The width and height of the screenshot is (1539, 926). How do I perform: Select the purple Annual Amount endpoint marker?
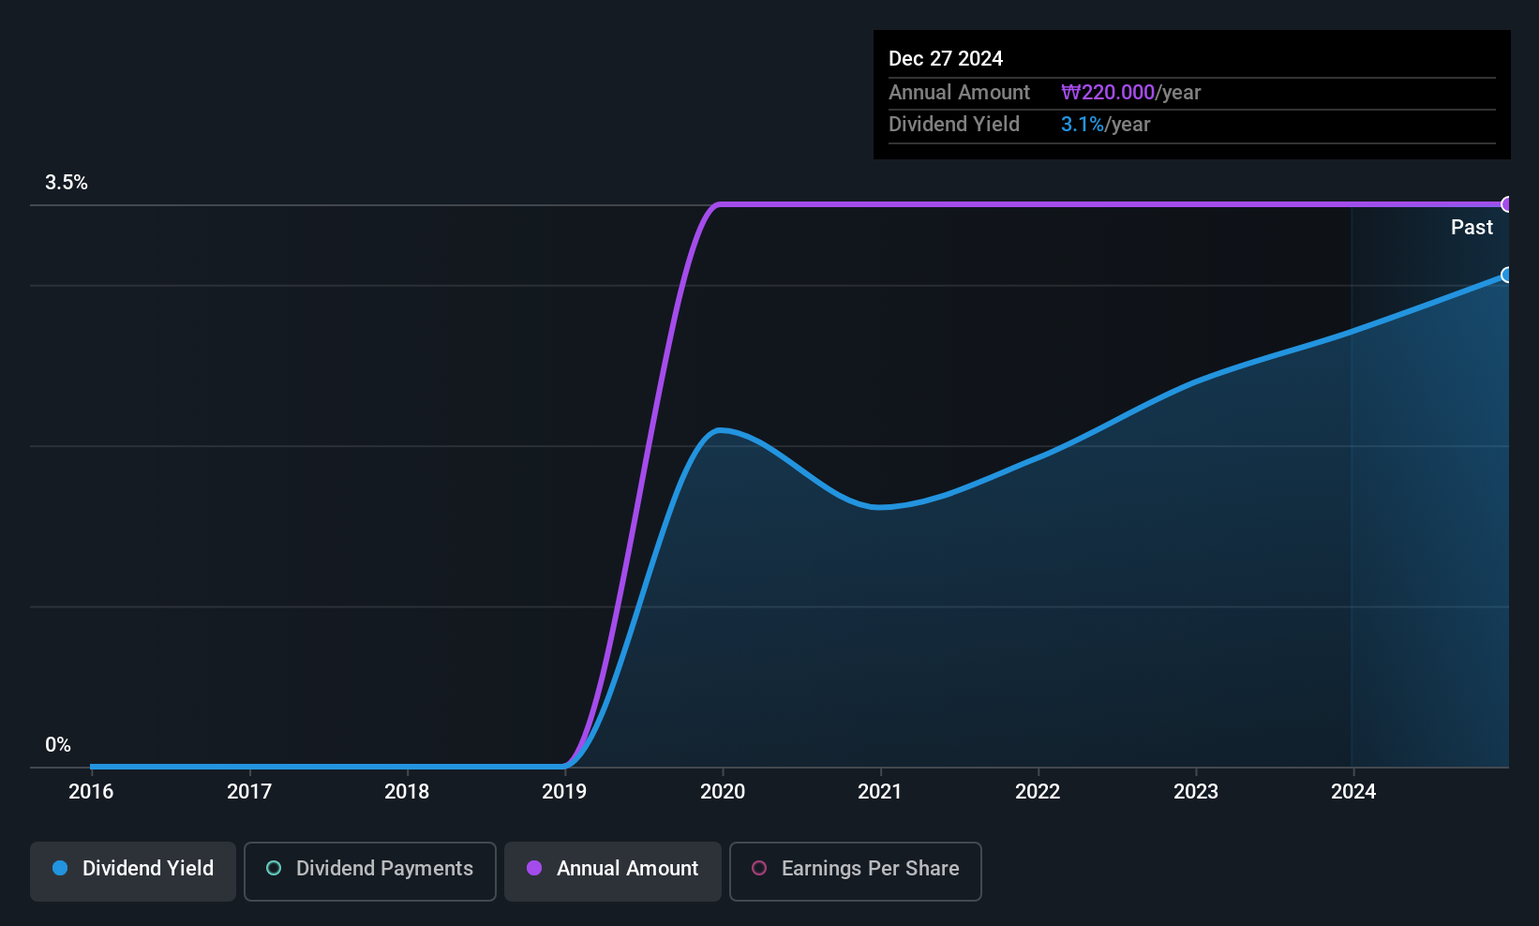coord(1507,204)
